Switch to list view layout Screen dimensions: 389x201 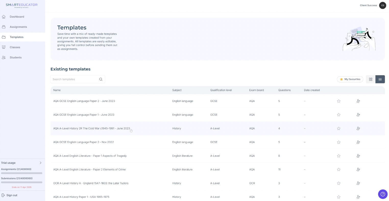pyautogui.click(x=380, y=79)
